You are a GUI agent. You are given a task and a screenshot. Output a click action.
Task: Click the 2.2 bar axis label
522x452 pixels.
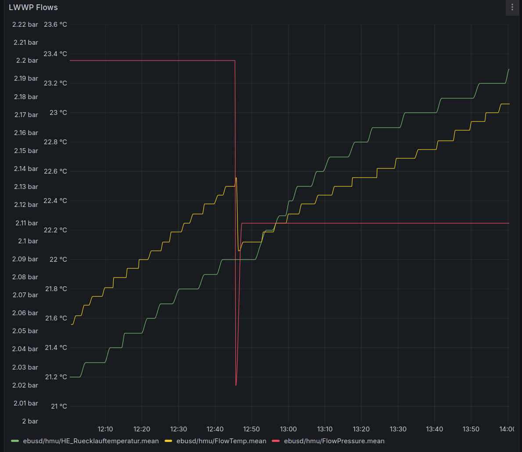click(27, 61)
